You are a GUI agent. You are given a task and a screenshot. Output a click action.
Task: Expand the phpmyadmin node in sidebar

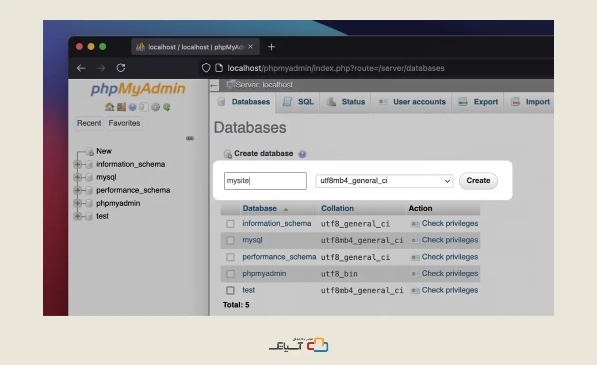(78, 204)
